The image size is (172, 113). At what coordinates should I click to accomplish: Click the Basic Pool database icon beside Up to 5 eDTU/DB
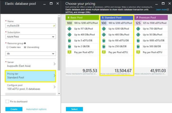69,41
